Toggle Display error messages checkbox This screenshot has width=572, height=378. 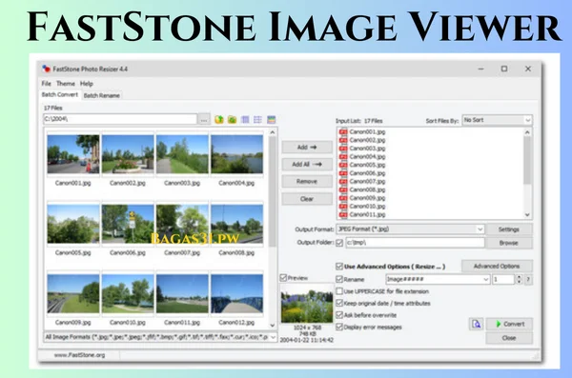tap(339, 327)
